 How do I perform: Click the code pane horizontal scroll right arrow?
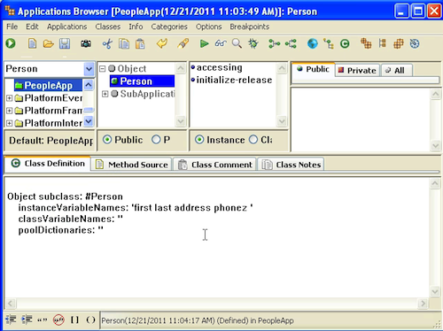(423, 303)
